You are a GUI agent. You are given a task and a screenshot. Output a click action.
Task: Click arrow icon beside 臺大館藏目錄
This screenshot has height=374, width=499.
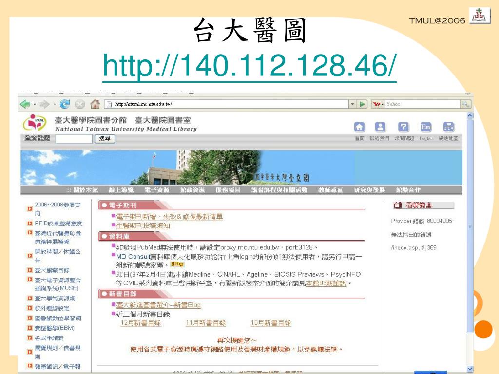pos(30,270)
